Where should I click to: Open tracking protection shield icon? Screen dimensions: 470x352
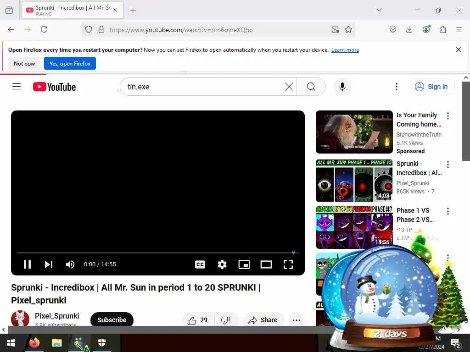point(89,29)
